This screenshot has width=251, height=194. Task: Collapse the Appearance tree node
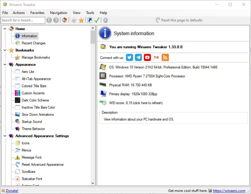(x=5, y=65)
